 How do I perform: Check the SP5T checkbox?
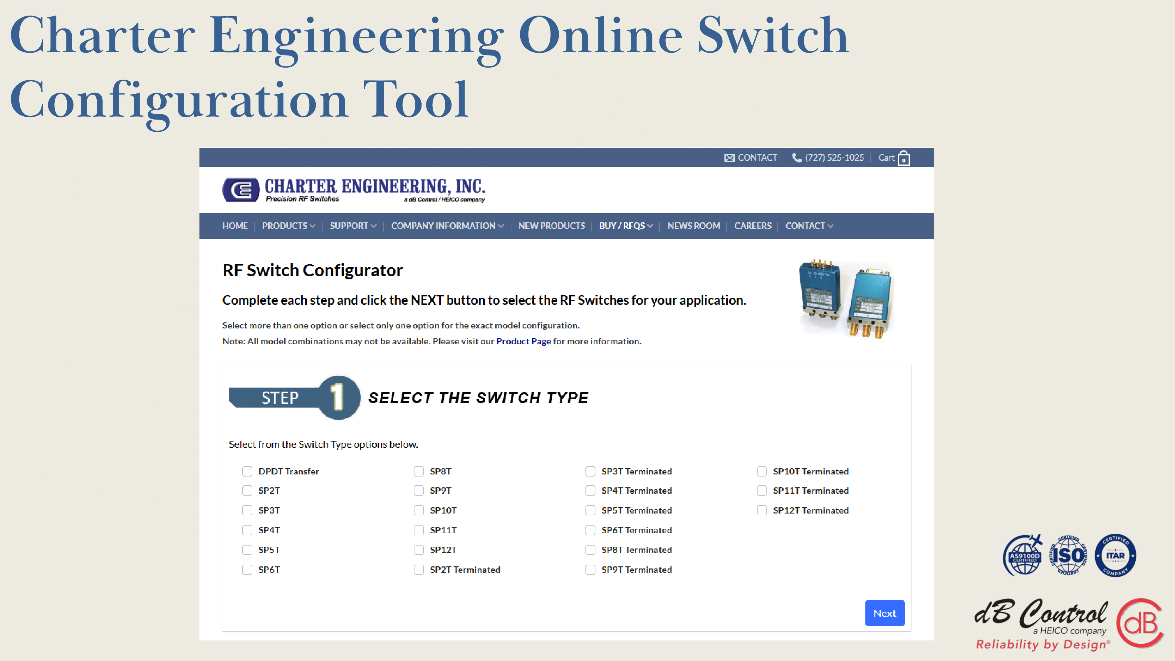[x=247, y=550]
